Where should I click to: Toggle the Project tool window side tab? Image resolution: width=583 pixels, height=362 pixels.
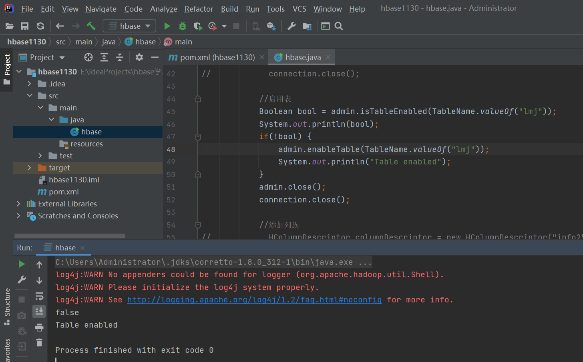(7, 70)
